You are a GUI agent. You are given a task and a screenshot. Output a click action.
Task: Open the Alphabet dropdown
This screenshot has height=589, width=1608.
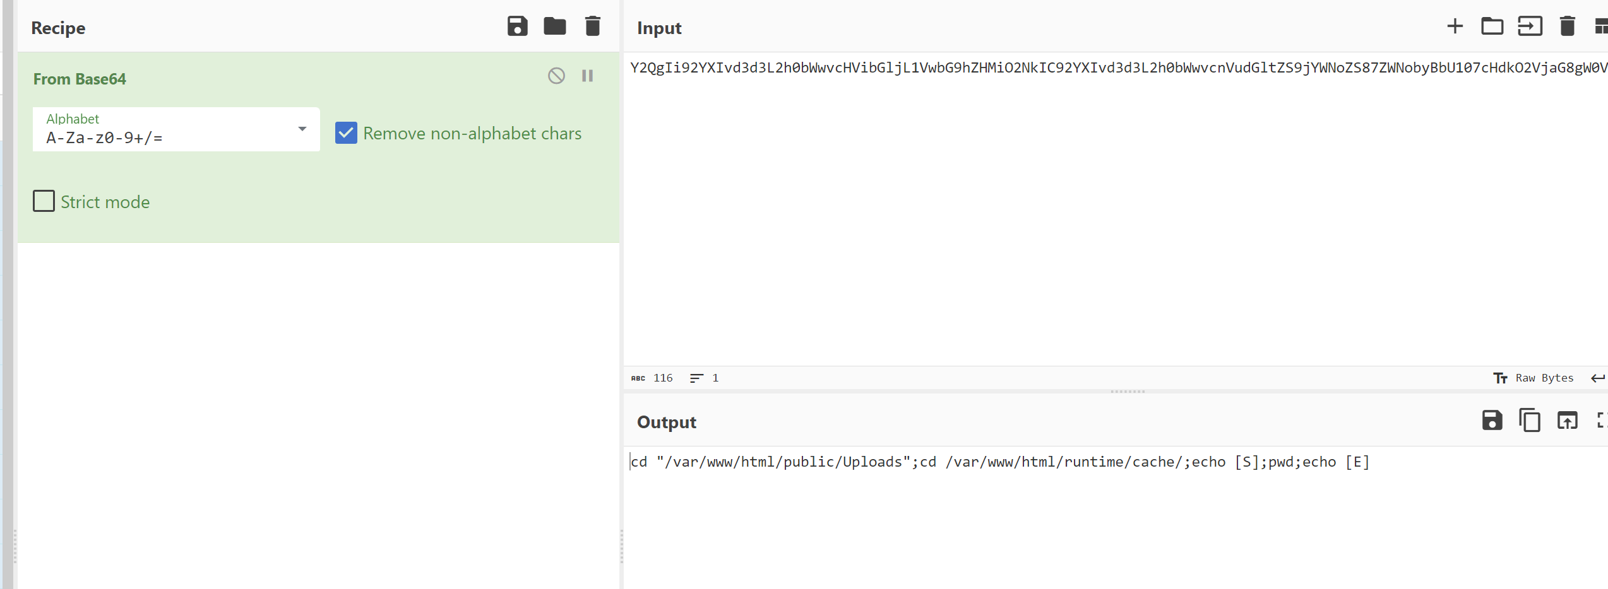click(x=176, y=129)
